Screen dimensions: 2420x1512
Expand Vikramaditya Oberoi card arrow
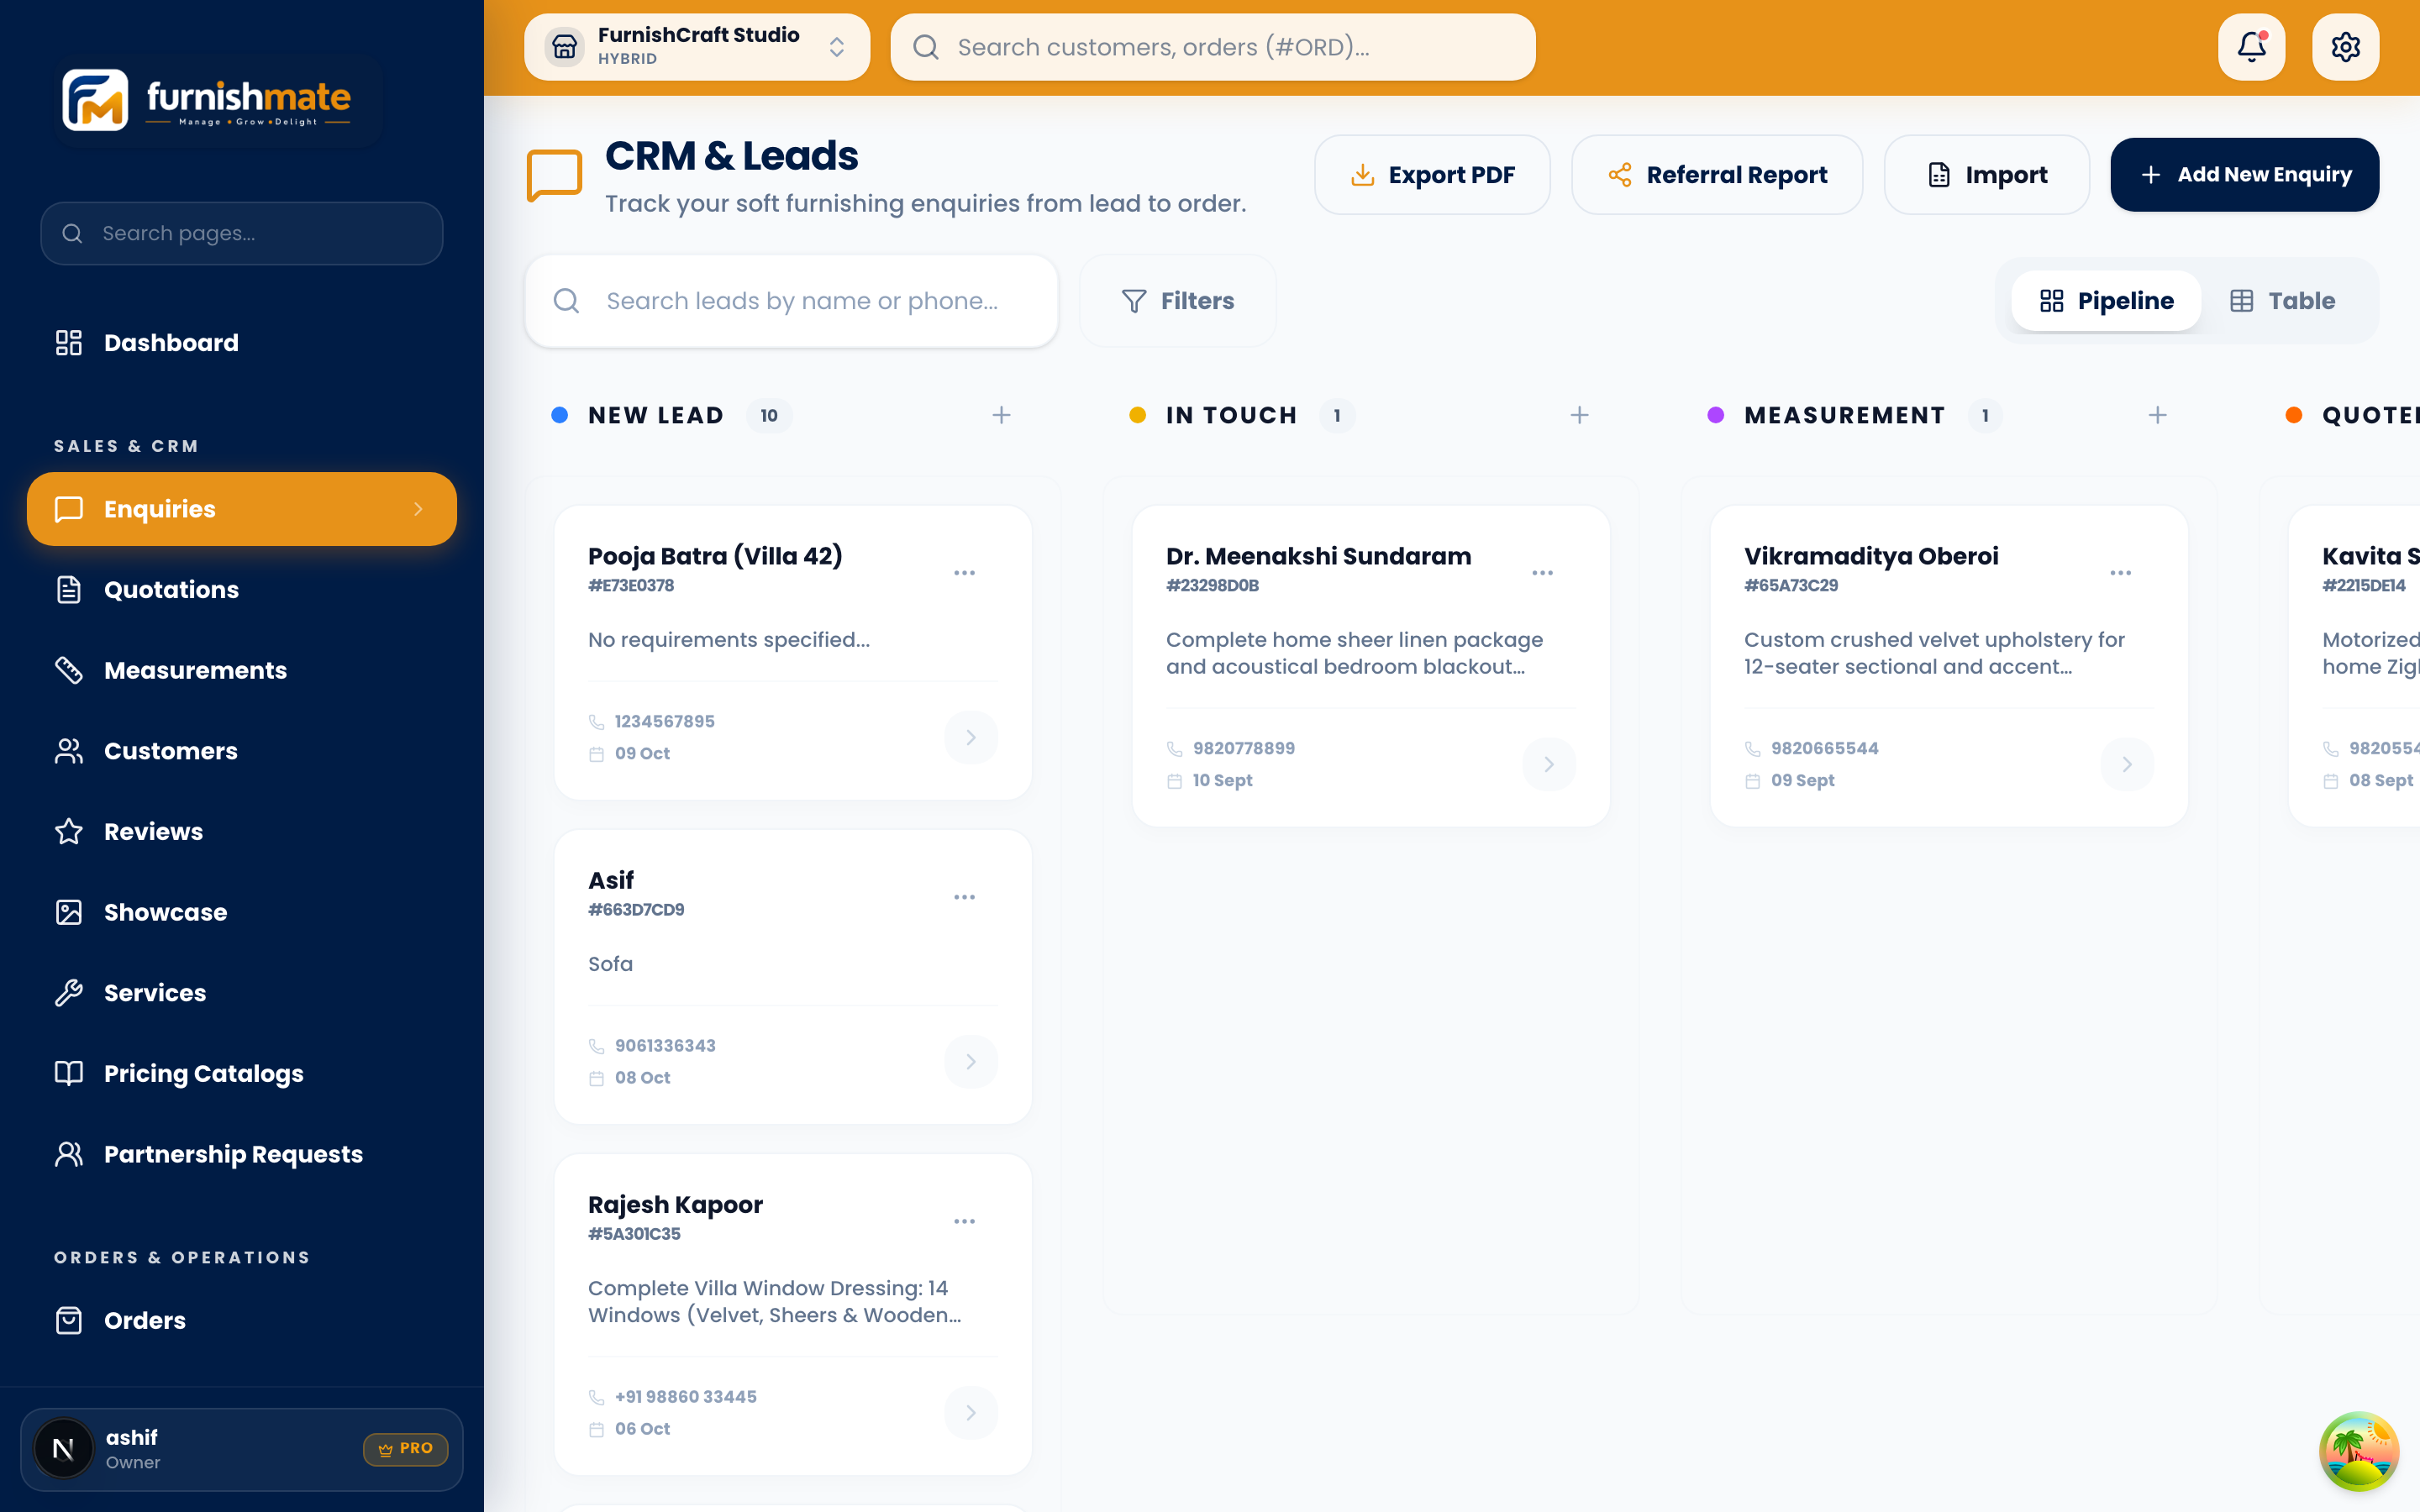pos(2126,764)
